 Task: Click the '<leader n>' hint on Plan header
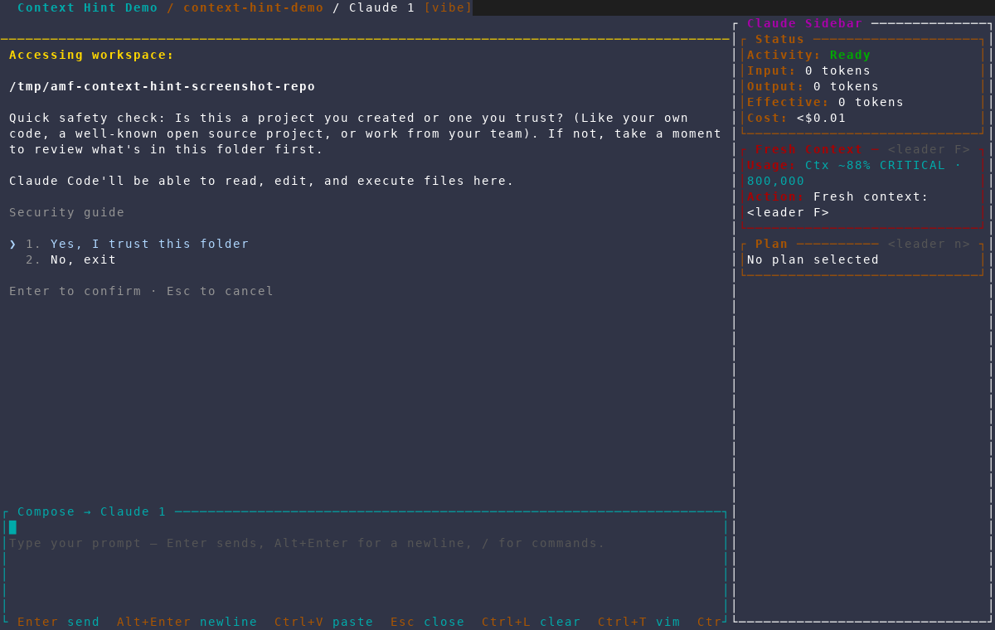(x=929, y=244)
